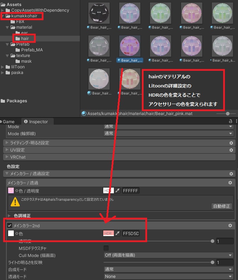Open the Mode (輪郭線) dropdown
The width and height of the screenshot is (238, 280).
pyautogui.click(x=168, y=133)
